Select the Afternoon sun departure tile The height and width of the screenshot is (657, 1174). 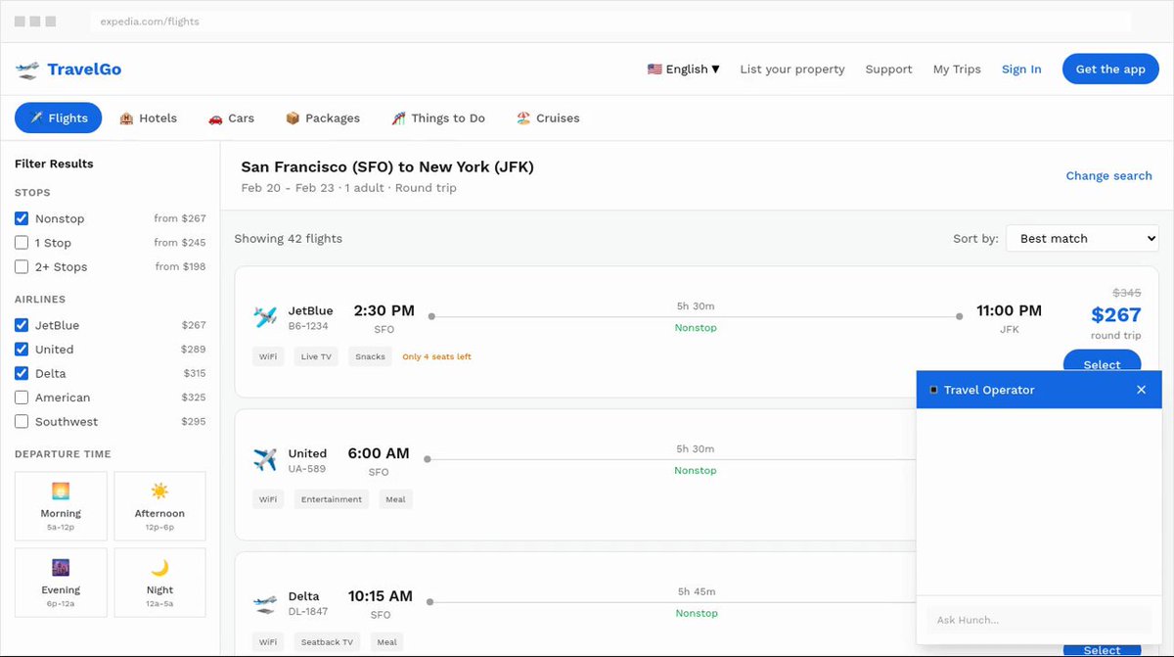(x=159, y=506)
